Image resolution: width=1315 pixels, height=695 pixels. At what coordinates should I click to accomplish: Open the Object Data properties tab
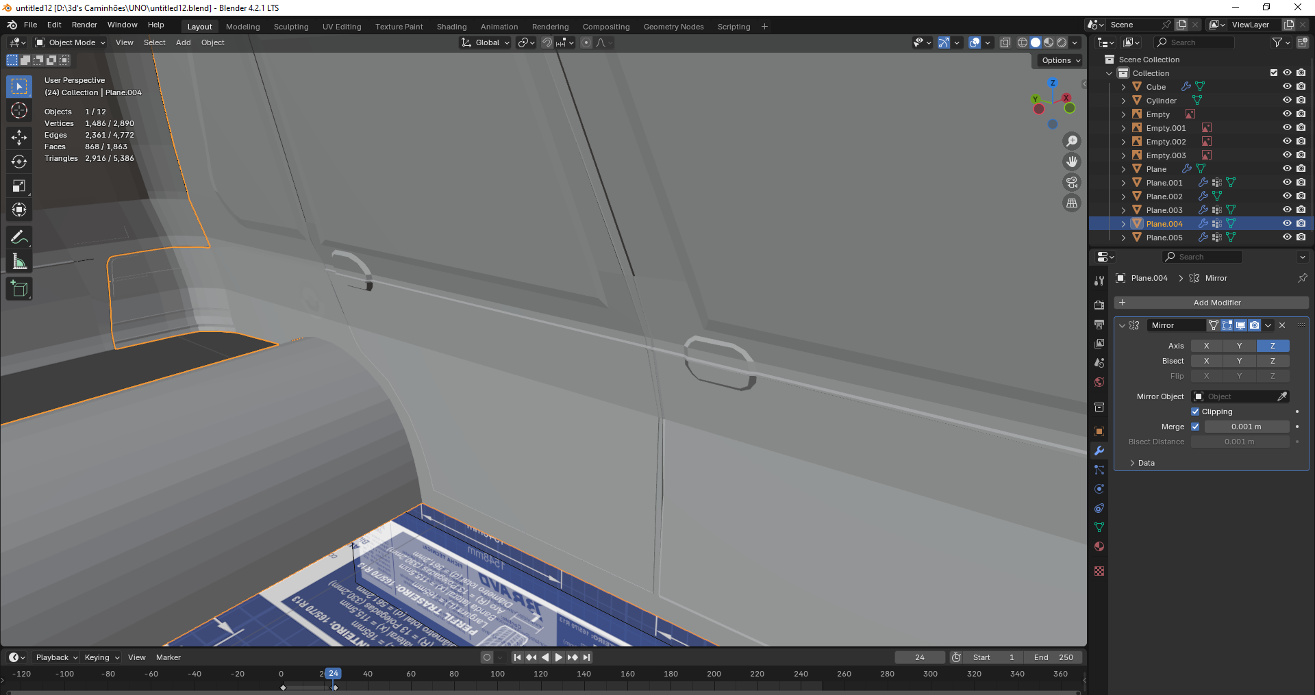[1099, 527]
